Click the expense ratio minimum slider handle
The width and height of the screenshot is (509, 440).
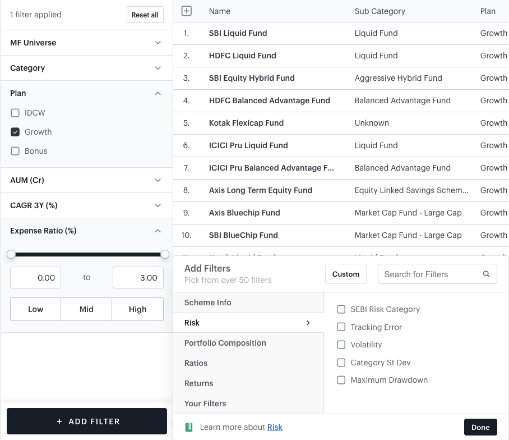(11, 254)
